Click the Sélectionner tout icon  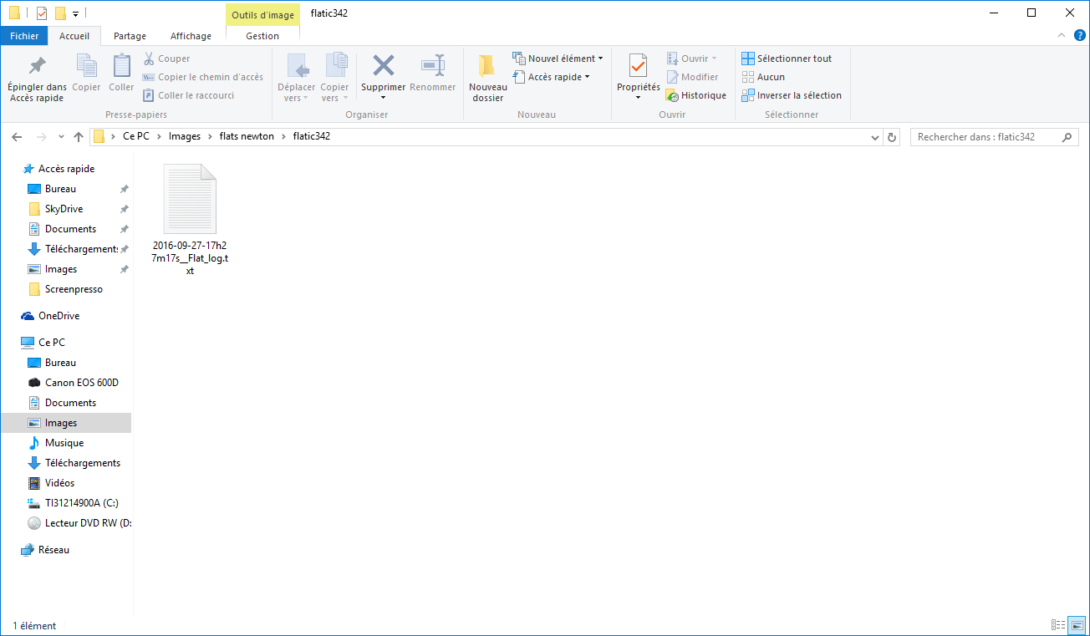(748, 59)
